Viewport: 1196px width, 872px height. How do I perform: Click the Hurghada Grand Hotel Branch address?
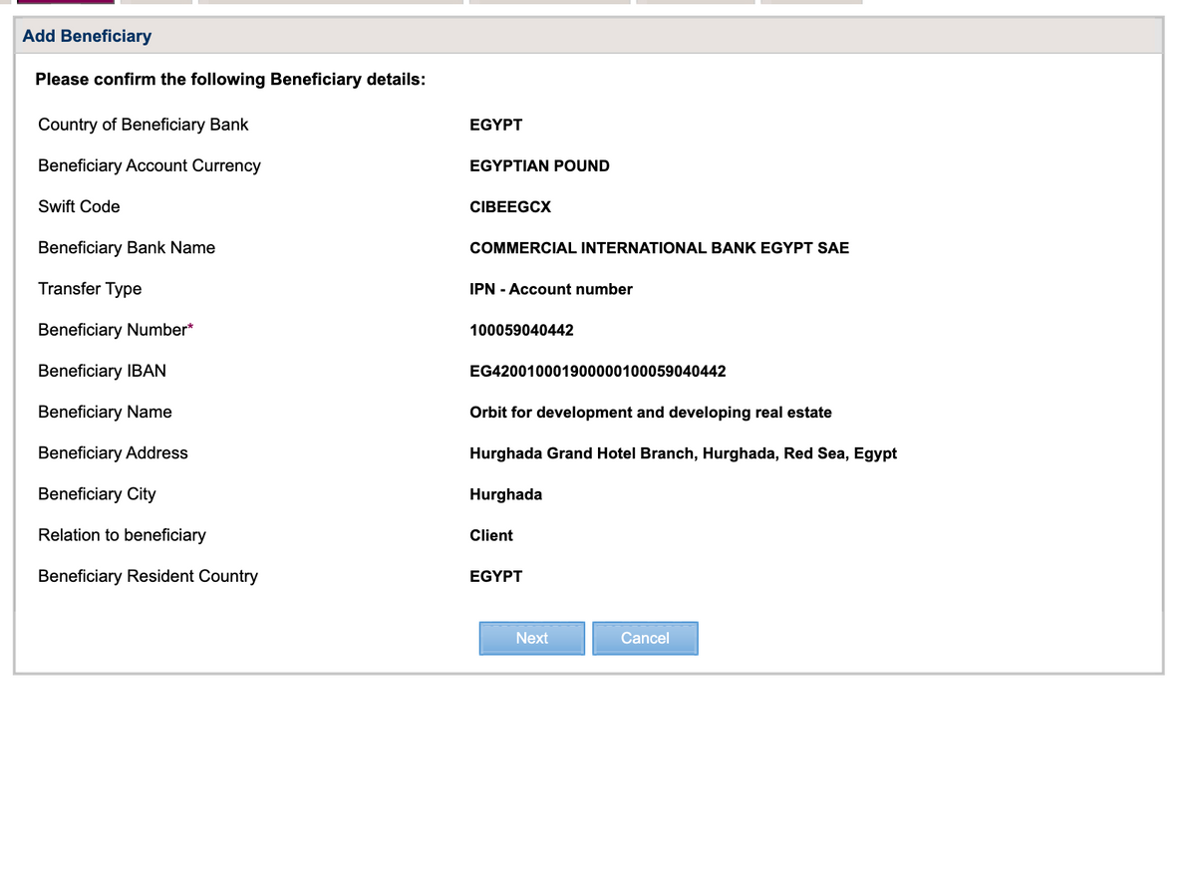pos(683,453)
